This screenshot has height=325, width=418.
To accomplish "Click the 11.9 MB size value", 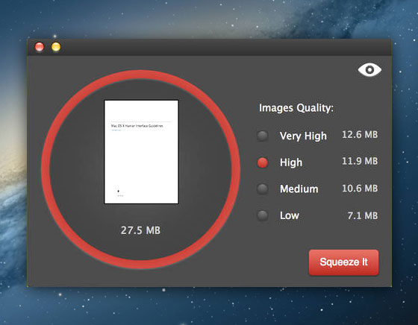I will click(360, 161).
